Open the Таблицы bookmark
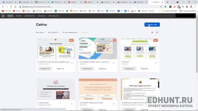The height and width of the screenshot is (111, 198). pyautogui.click(x=59, y=11)
